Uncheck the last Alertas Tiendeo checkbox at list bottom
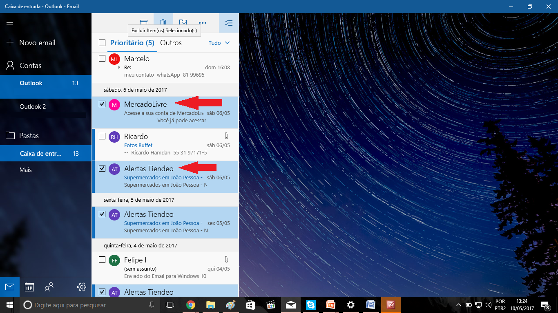The image size is (558, 313). [x=102, y=292]
